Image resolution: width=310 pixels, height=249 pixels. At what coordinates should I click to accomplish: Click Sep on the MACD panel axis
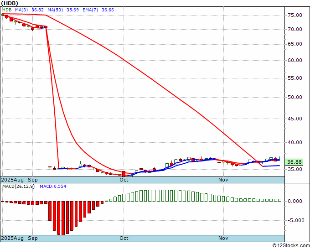pyautogui.click(x=33, y=238)
